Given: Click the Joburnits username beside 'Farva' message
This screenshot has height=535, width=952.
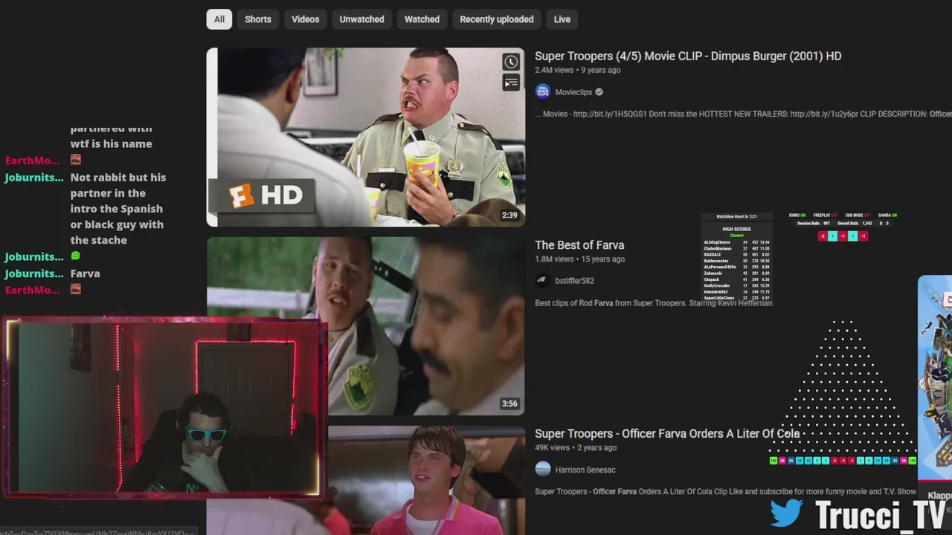Looking at the screenshot, I should click(33, 273).
